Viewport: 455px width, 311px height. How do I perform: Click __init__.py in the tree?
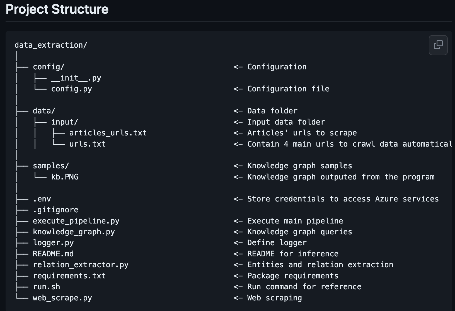point(76,78)
